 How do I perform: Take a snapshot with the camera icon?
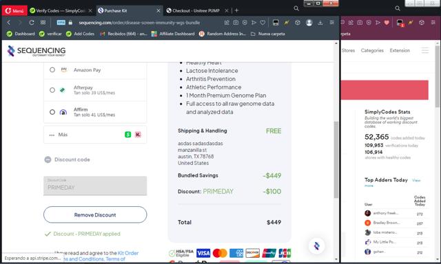tap(236, 23)
